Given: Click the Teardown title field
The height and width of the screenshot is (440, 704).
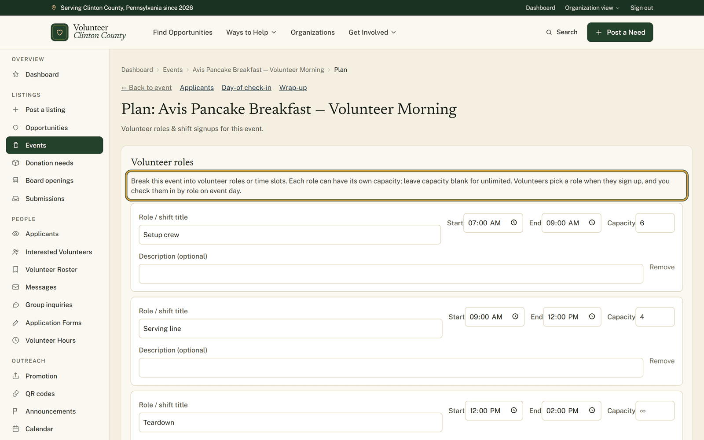Looking at the screenshot, I should 290,422.
